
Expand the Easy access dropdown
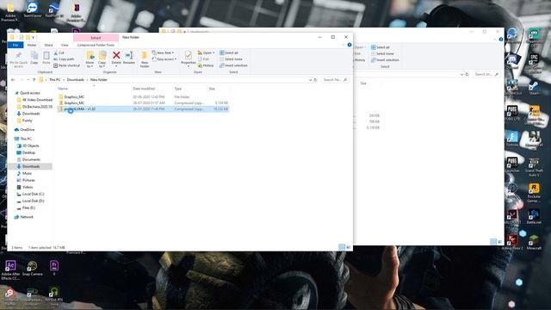pyautogui.click(x=164, y=59)
